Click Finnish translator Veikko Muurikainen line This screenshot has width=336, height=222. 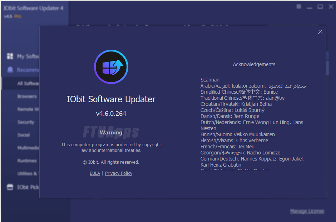(237, 134)
